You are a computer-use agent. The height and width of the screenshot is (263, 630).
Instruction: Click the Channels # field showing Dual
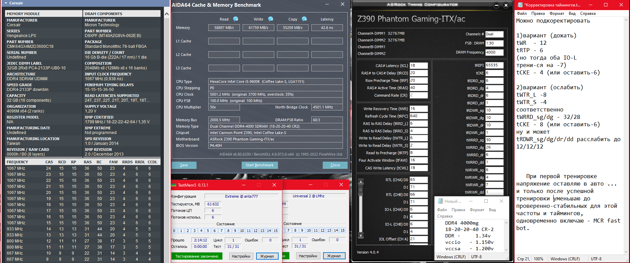click(494, 34)
